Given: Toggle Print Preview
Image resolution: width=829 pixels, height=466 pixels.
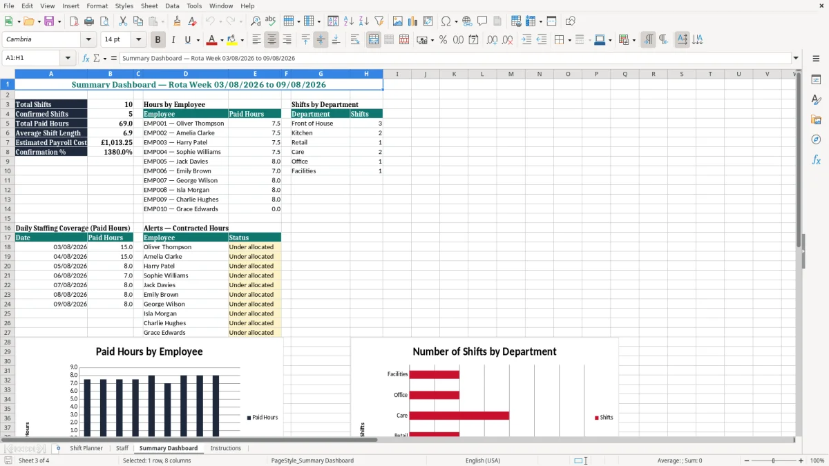Looking at the screenshot, I should point(104,21).
